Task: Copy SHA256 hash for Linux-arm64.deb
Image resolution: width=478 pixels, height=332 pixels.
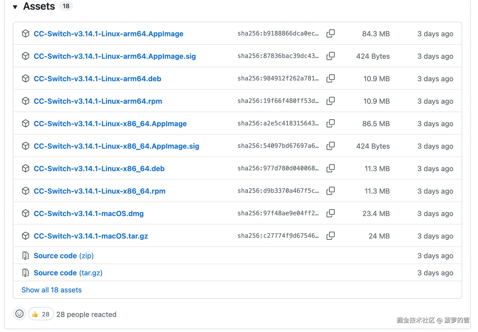Action: point(330,78)
